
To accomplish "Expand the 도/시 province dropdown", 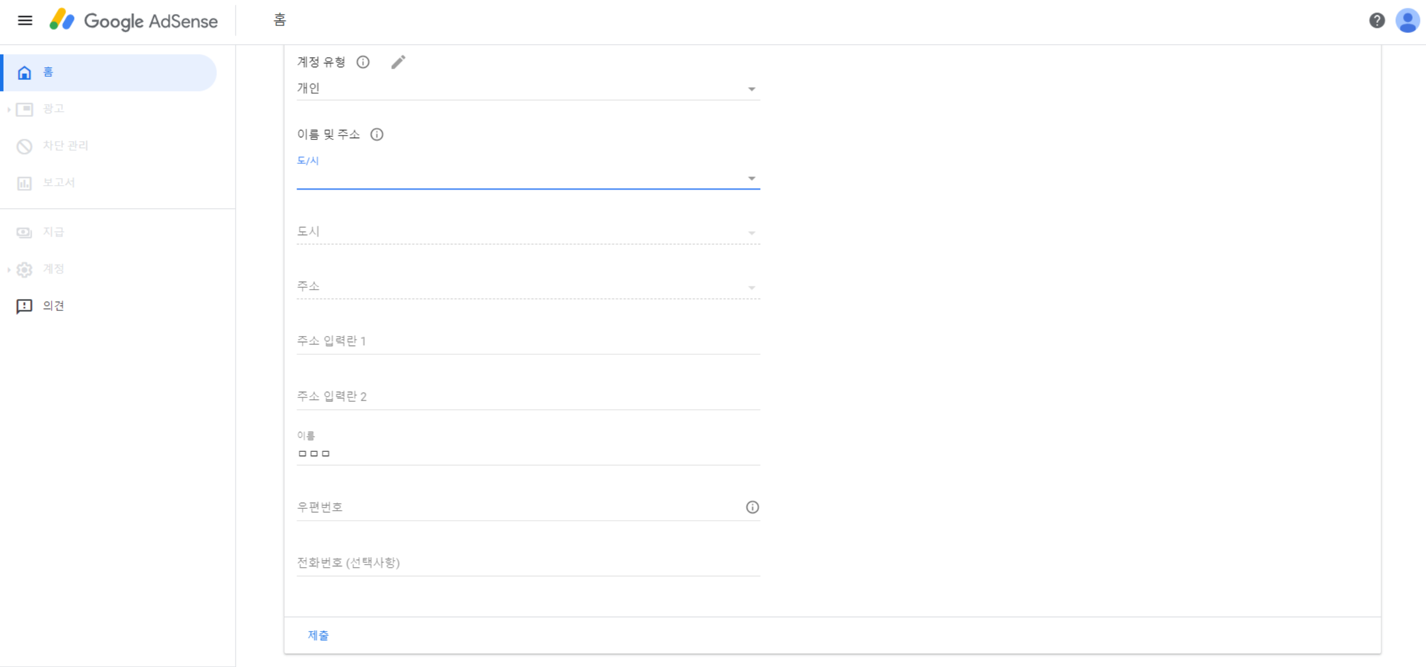I will [528, 173].
